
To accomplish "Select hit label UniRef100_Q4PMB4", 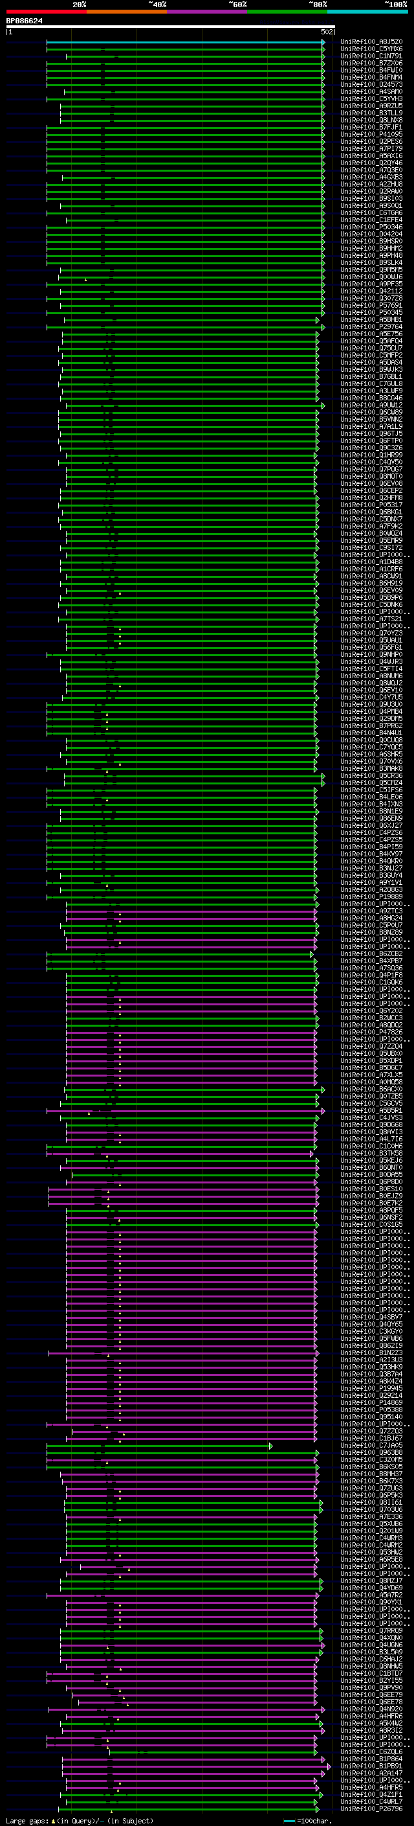I will pos(371,712).
